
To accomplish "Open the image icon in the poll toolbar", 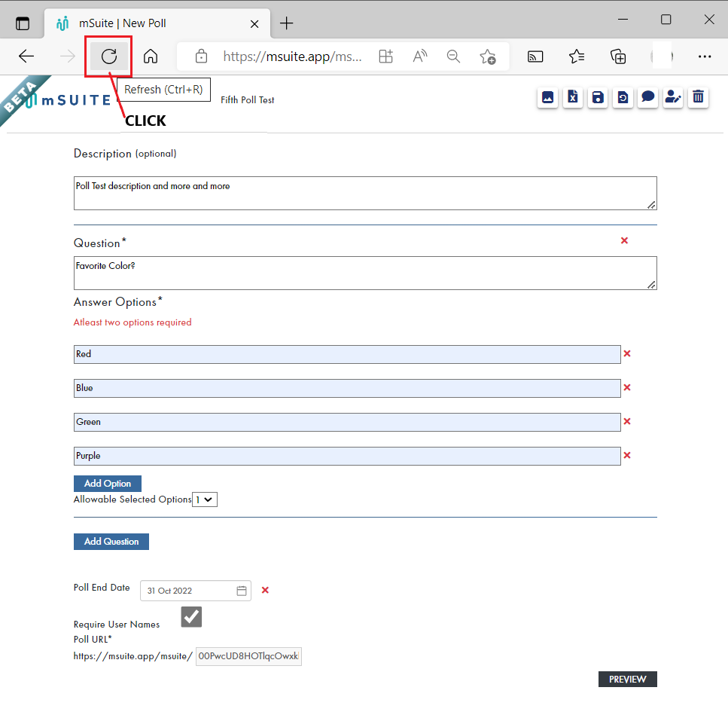I will (547, 97).
